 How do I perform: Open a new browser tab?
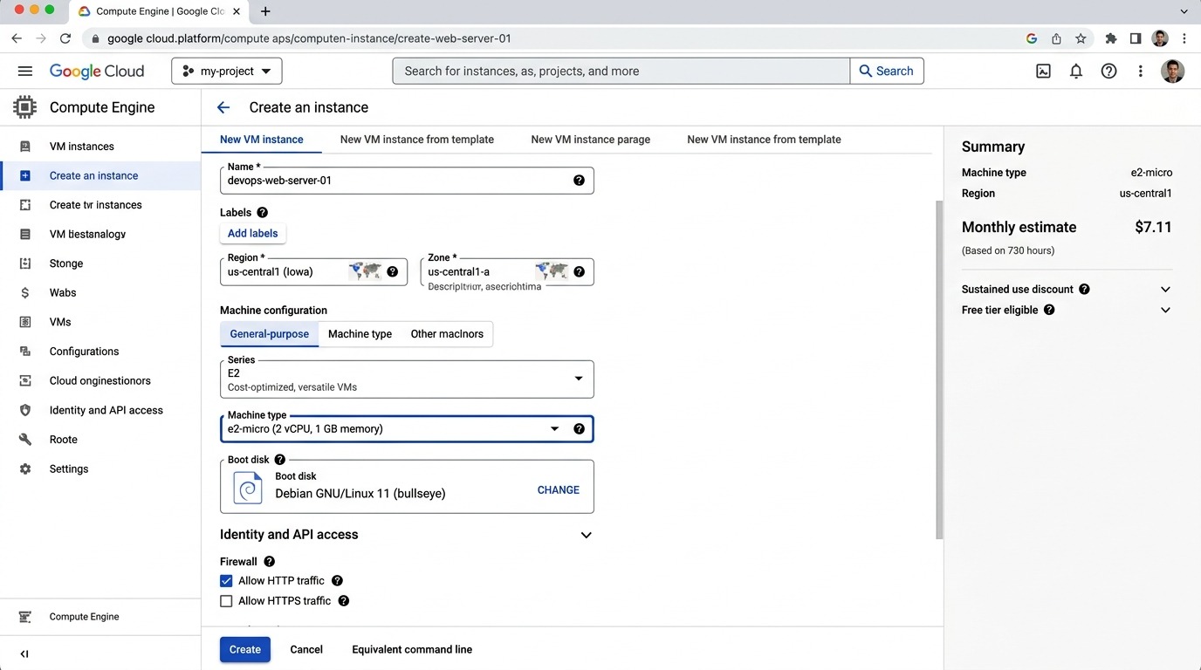[x=265, y=11]
